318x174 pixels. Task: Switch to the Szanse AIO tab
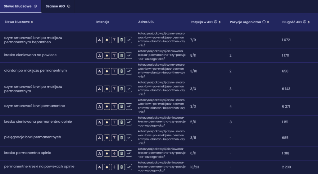coord(58,6)
